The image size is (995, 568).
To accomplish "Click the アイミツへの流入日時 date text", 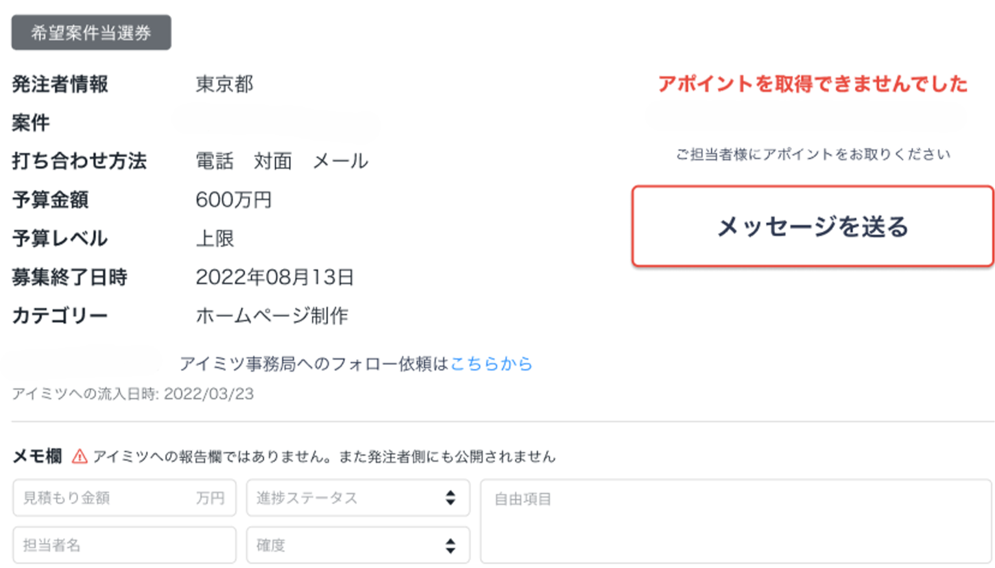I will coord(132,394).
